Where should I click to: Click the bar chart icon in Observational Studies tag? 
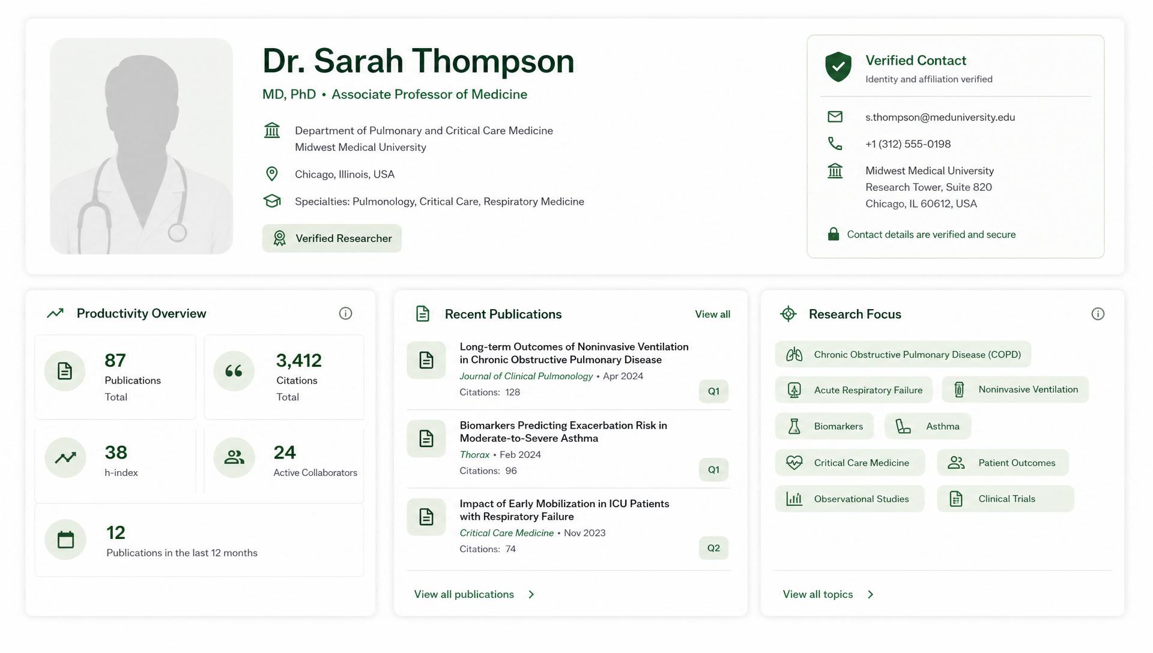click(794, 499)
